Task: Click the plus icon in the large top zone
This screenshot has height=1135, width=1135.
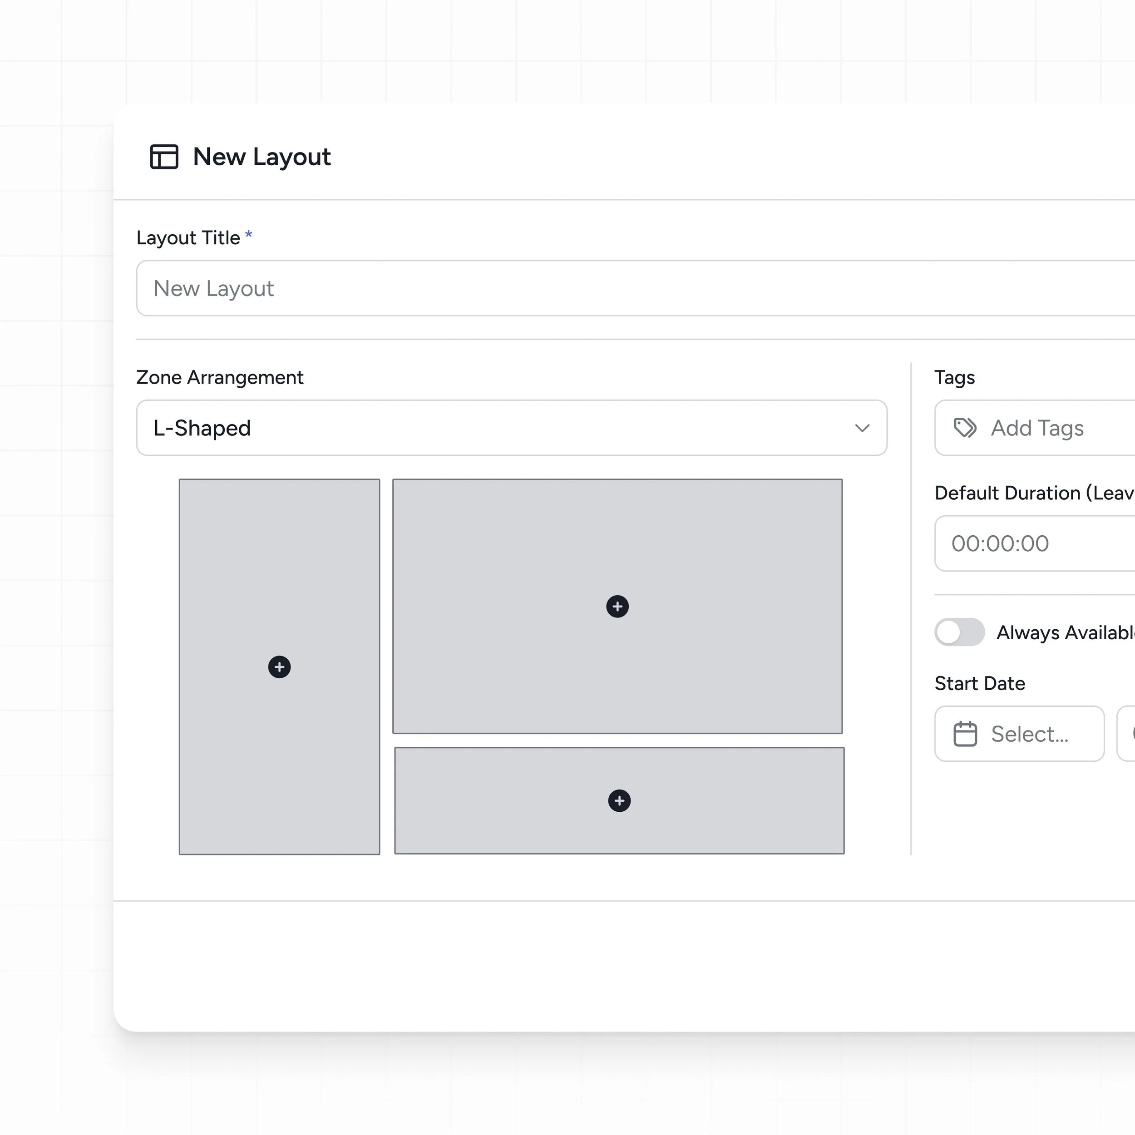Action: click(617, 606)
